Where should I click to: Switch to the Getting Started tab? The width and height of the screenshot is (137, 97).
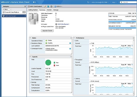[33, 10]
